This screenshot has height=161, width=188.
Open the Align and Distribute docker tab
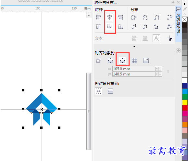178,23
